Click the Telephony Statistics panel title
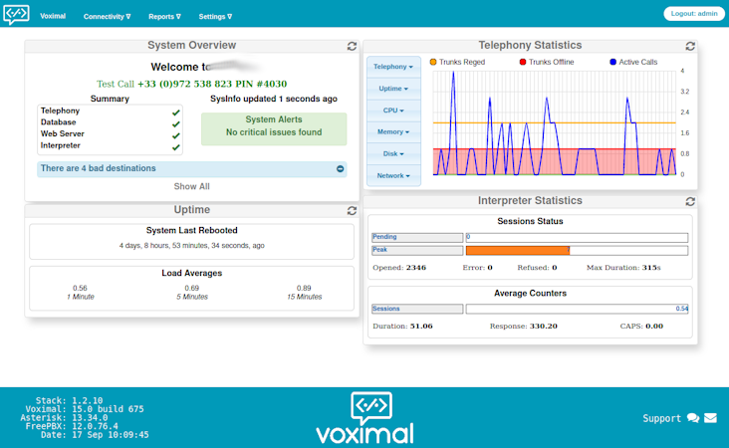This screenshot has height=448, width=729. (x=530, y=45)
